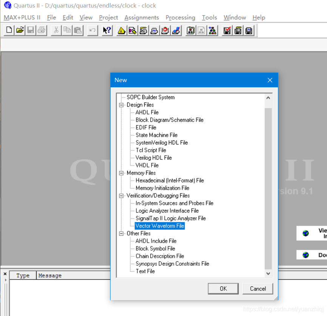Click the programmer blue cable icon

[x=176, y=31]
